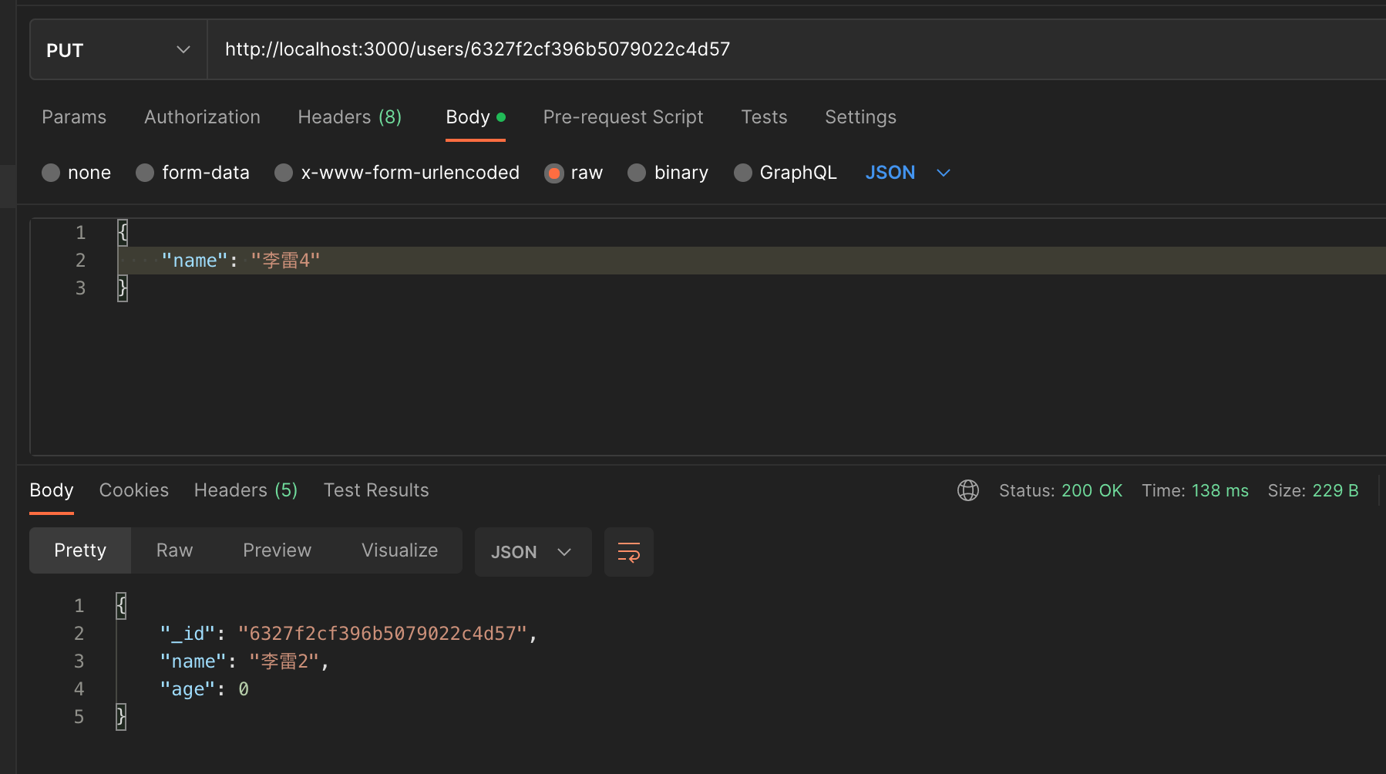Select the Pretty response view
Viewport: 1386px width, 774px height.
click(x=80, y=550)
